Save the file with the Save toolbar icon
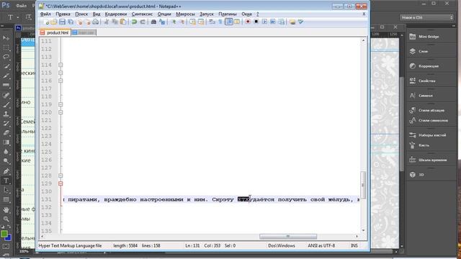The image size is (461, 259). [x=62, y=22]
